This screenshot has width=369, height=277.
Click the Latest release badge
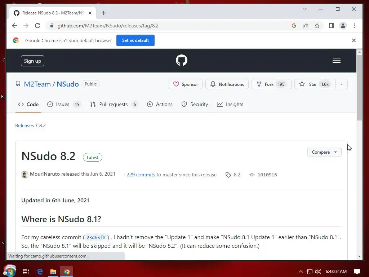tap(93, 157)
